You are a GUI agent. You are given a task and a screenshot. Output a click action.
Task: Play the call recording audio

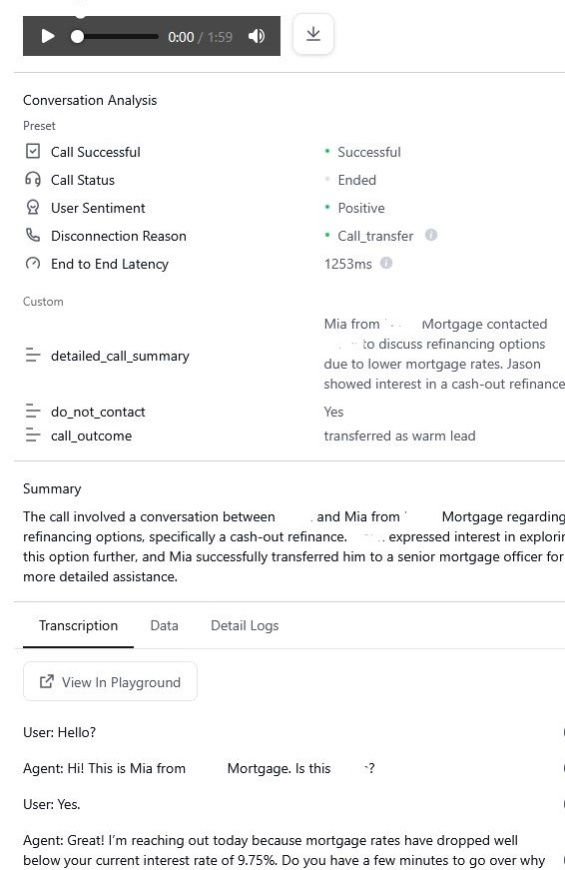tap(48, 37)
